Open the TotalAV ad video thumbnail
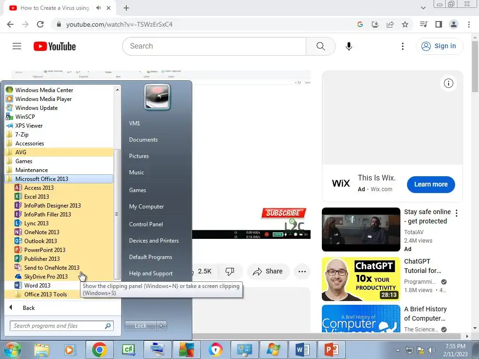Image resolution: width=479 pixels, height=359 pixels. (x=361, y=230)
